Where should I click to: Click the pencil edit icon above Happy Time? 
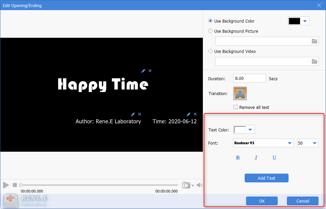[143, 71]
